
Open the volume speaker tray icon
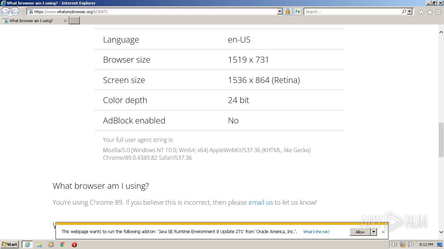[394, 245]
